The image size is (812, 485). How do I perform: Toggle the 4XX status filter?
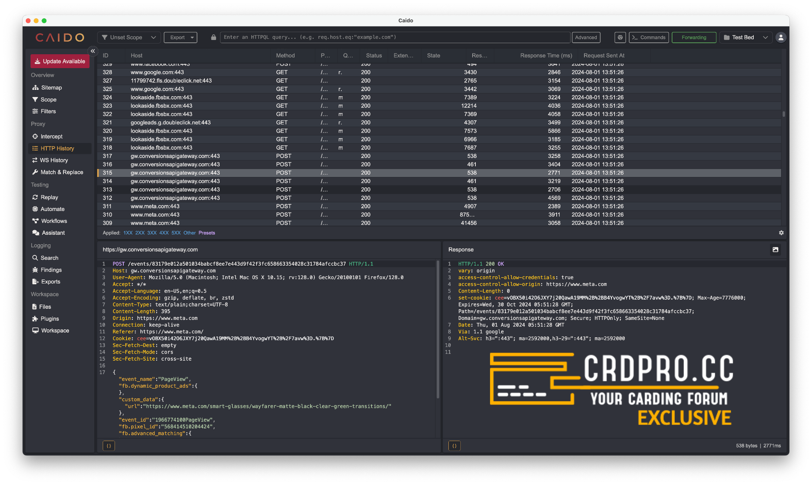point(164,233)
